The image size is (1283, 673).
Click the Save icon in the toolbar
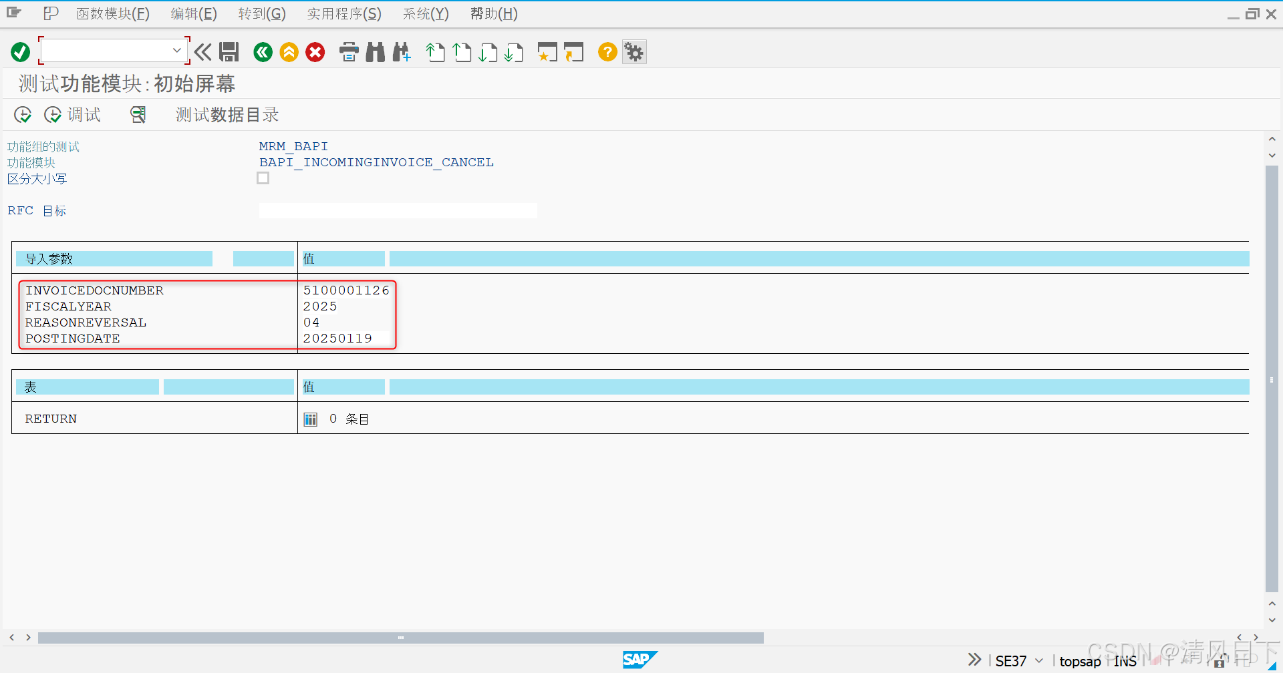pyautogui.click(x=229, y=51)
